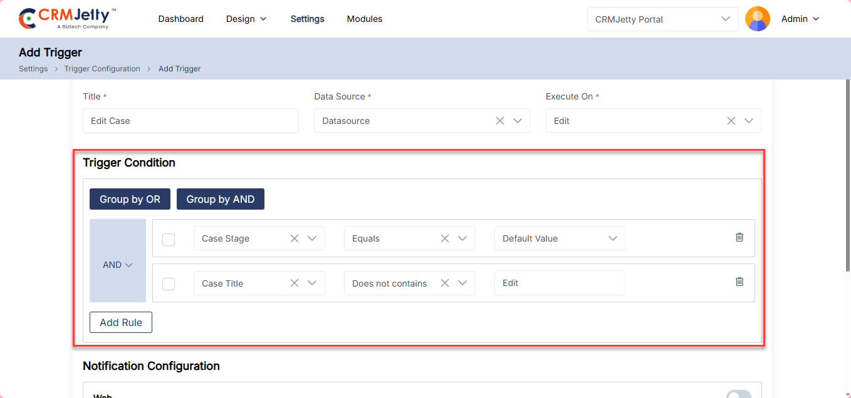
Task: Check the Case Stage rule checkbox
Action: [169, 239]
